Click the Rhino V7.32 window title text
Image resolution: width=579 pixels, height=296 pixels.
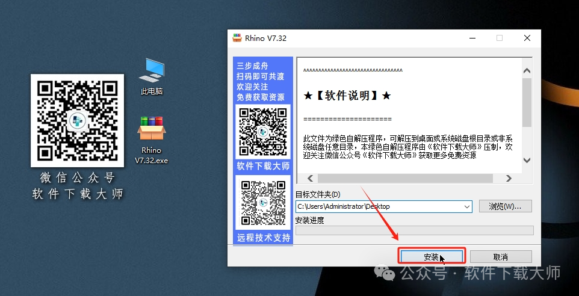[265, 38]
